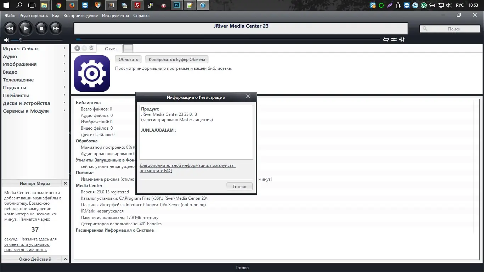Open the Вид menu
The image size is (484, 272).
point(56,16)
